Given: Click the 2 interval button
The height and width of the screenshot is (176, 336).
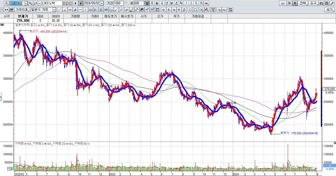Looking at the screenshot, I should point(191,3).
